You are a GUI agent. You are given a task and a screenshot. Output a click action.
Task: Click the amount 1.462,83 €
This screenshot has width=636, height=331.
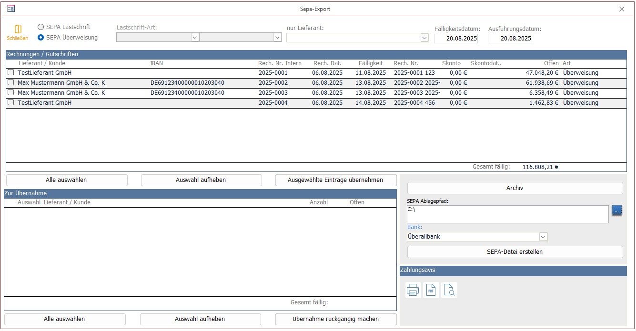click(544, 103)
